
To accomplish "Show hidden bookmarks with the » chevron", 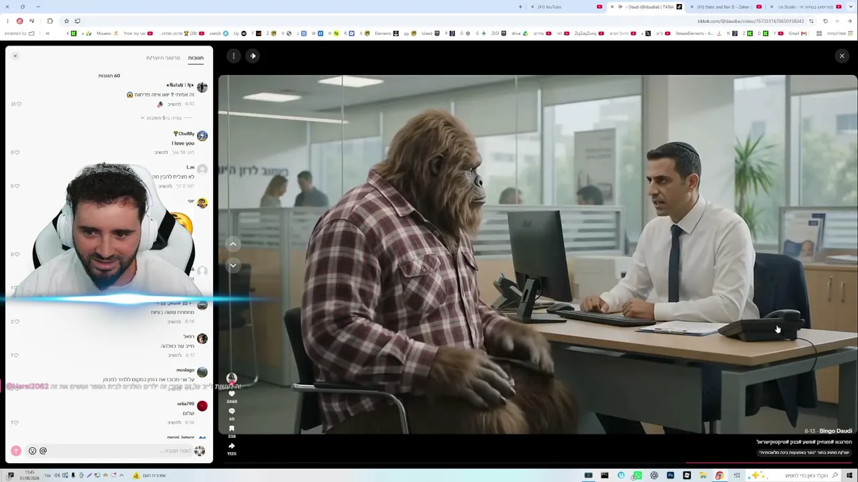I will coord(48,33).
